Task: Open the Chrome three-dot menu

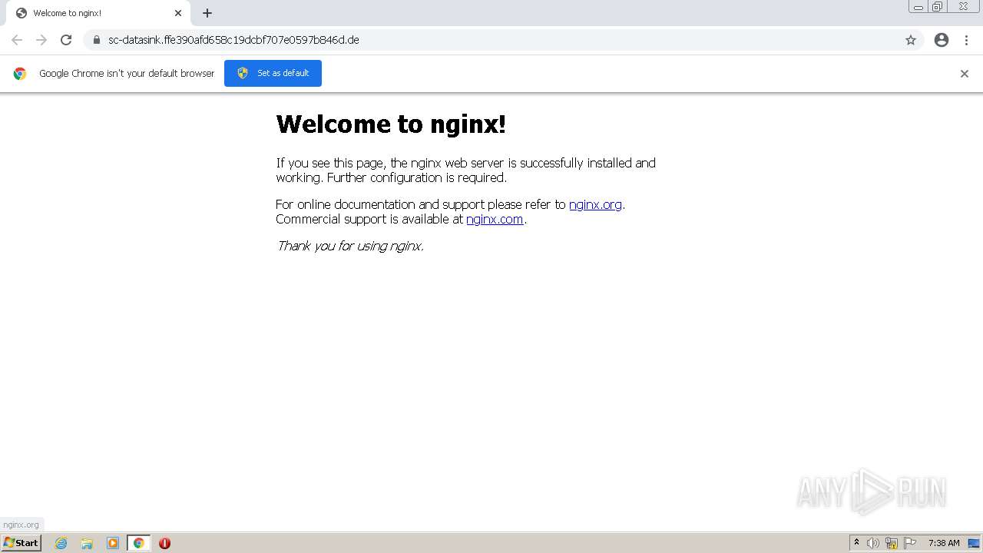Action: click(966, 40)
